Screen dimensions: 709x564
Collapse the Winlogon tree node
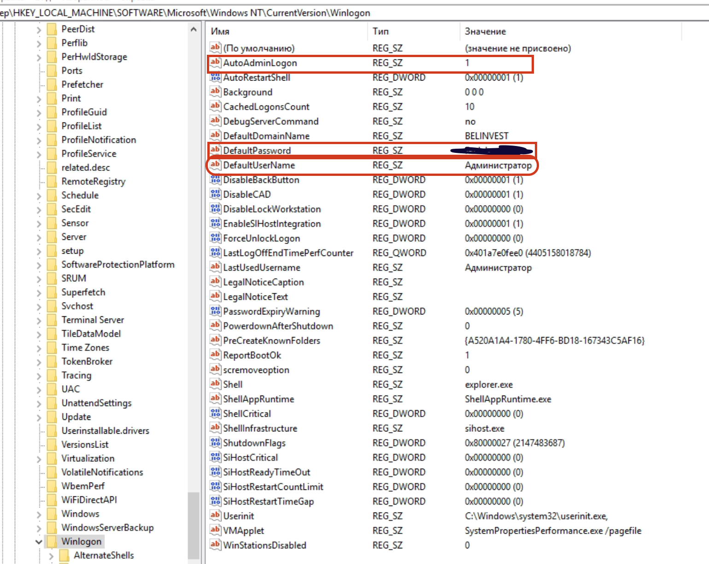point(39,542)
